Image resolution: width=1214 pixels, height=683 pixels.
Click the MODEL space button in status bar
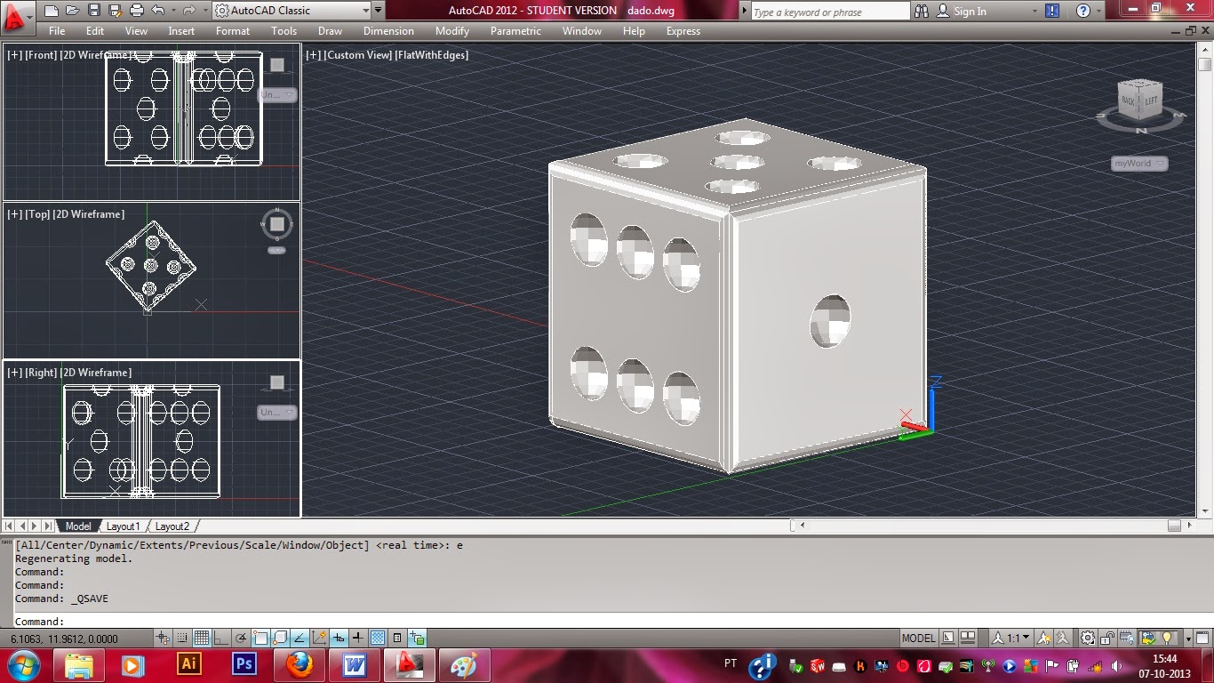pos(918,638)
